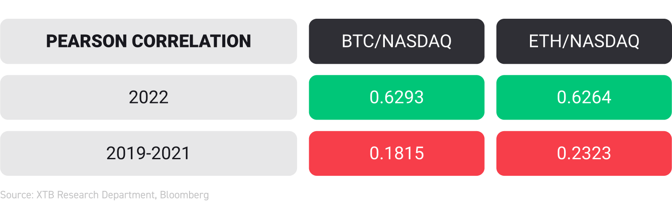This screenshot has width=672, height=207.
Task: Pick the red 0.1815 correlation cell
Action: coord(396,153)
